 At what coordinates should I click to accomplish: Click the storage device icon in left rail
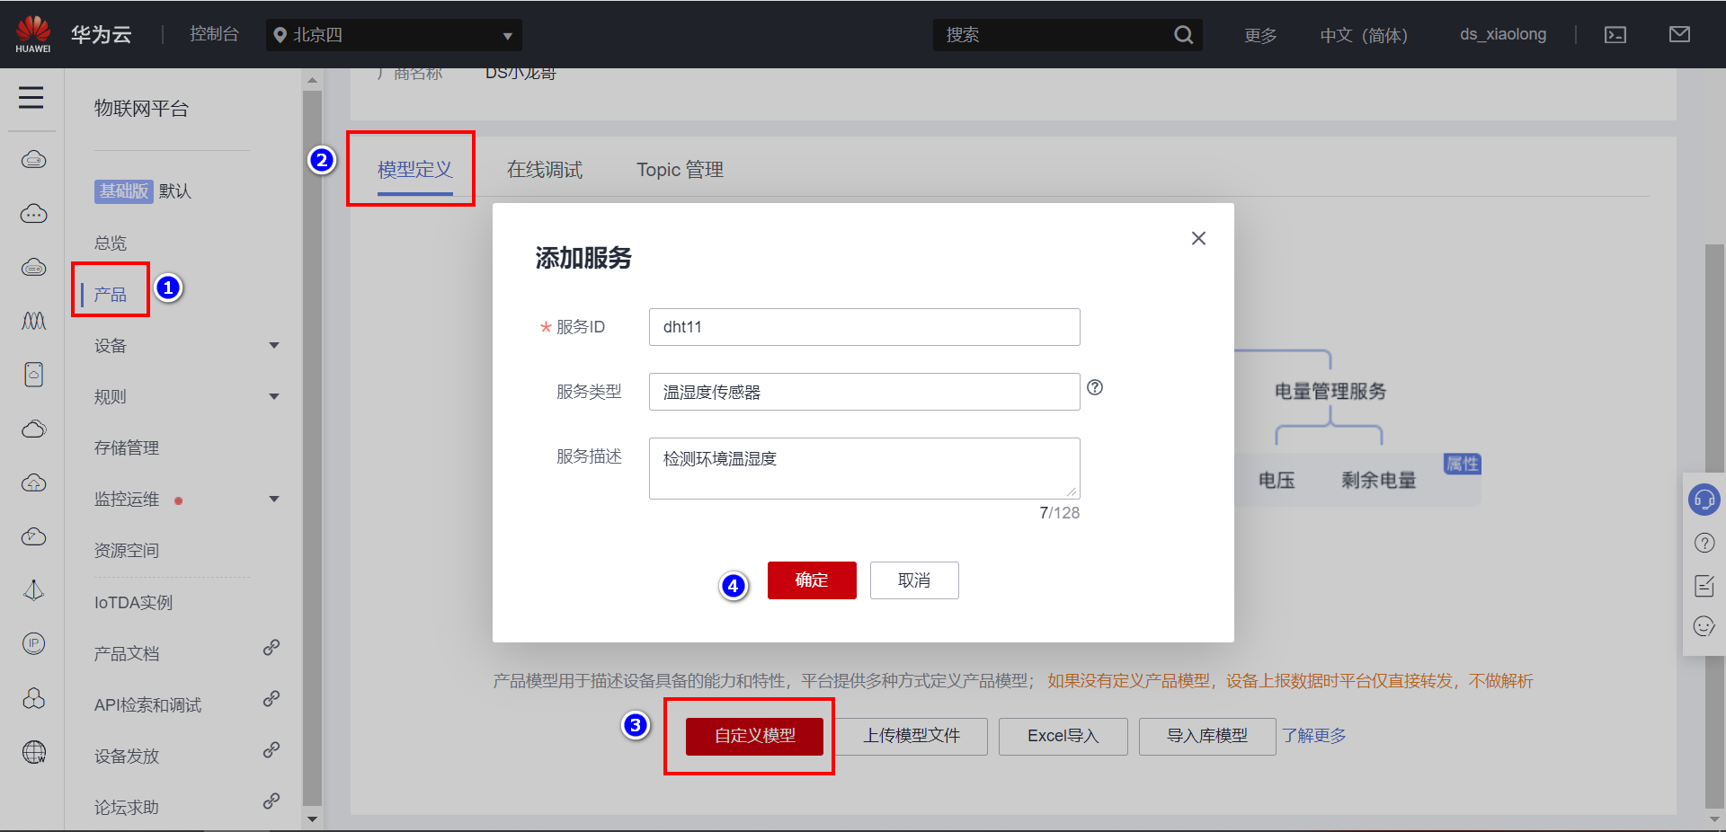coord(34,375)
